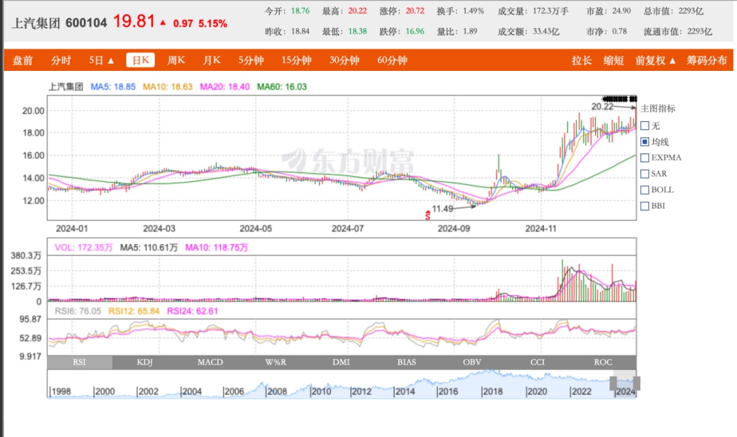Switch sub-indicator to DMI
Viewport: 737px width, 437px height.
(x=341, y=362)
